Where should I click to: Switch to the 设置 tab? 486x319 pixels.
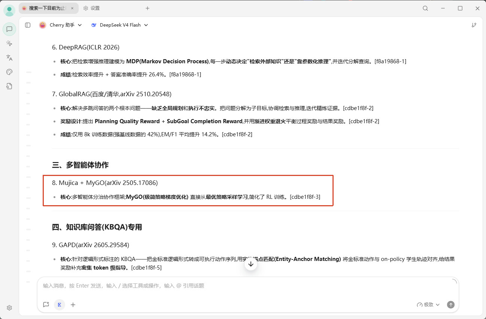[92, 8]
